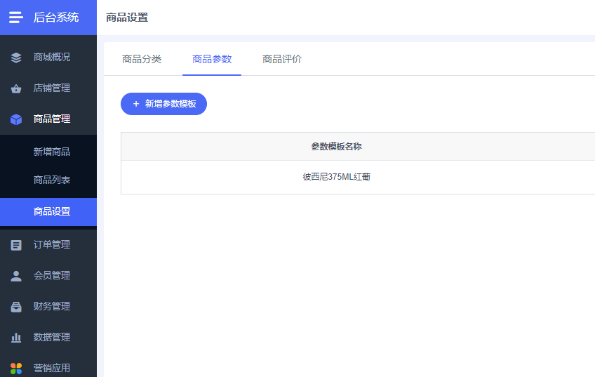
Task: Click the bar chart icon for 数据管理
Action: tap(16, 338)
